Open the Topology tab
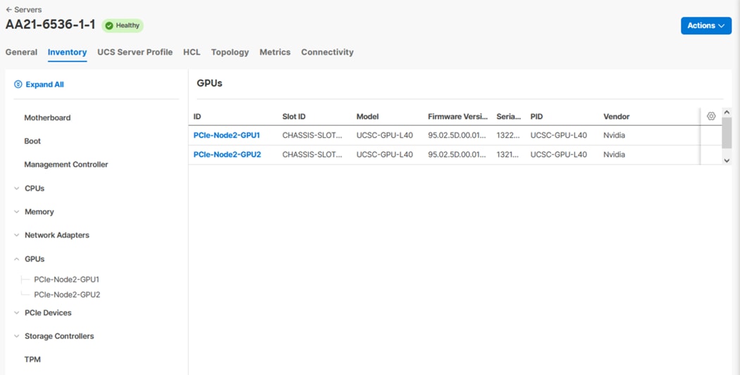Screen dimensions: 740x375 (x=230, y=52)
